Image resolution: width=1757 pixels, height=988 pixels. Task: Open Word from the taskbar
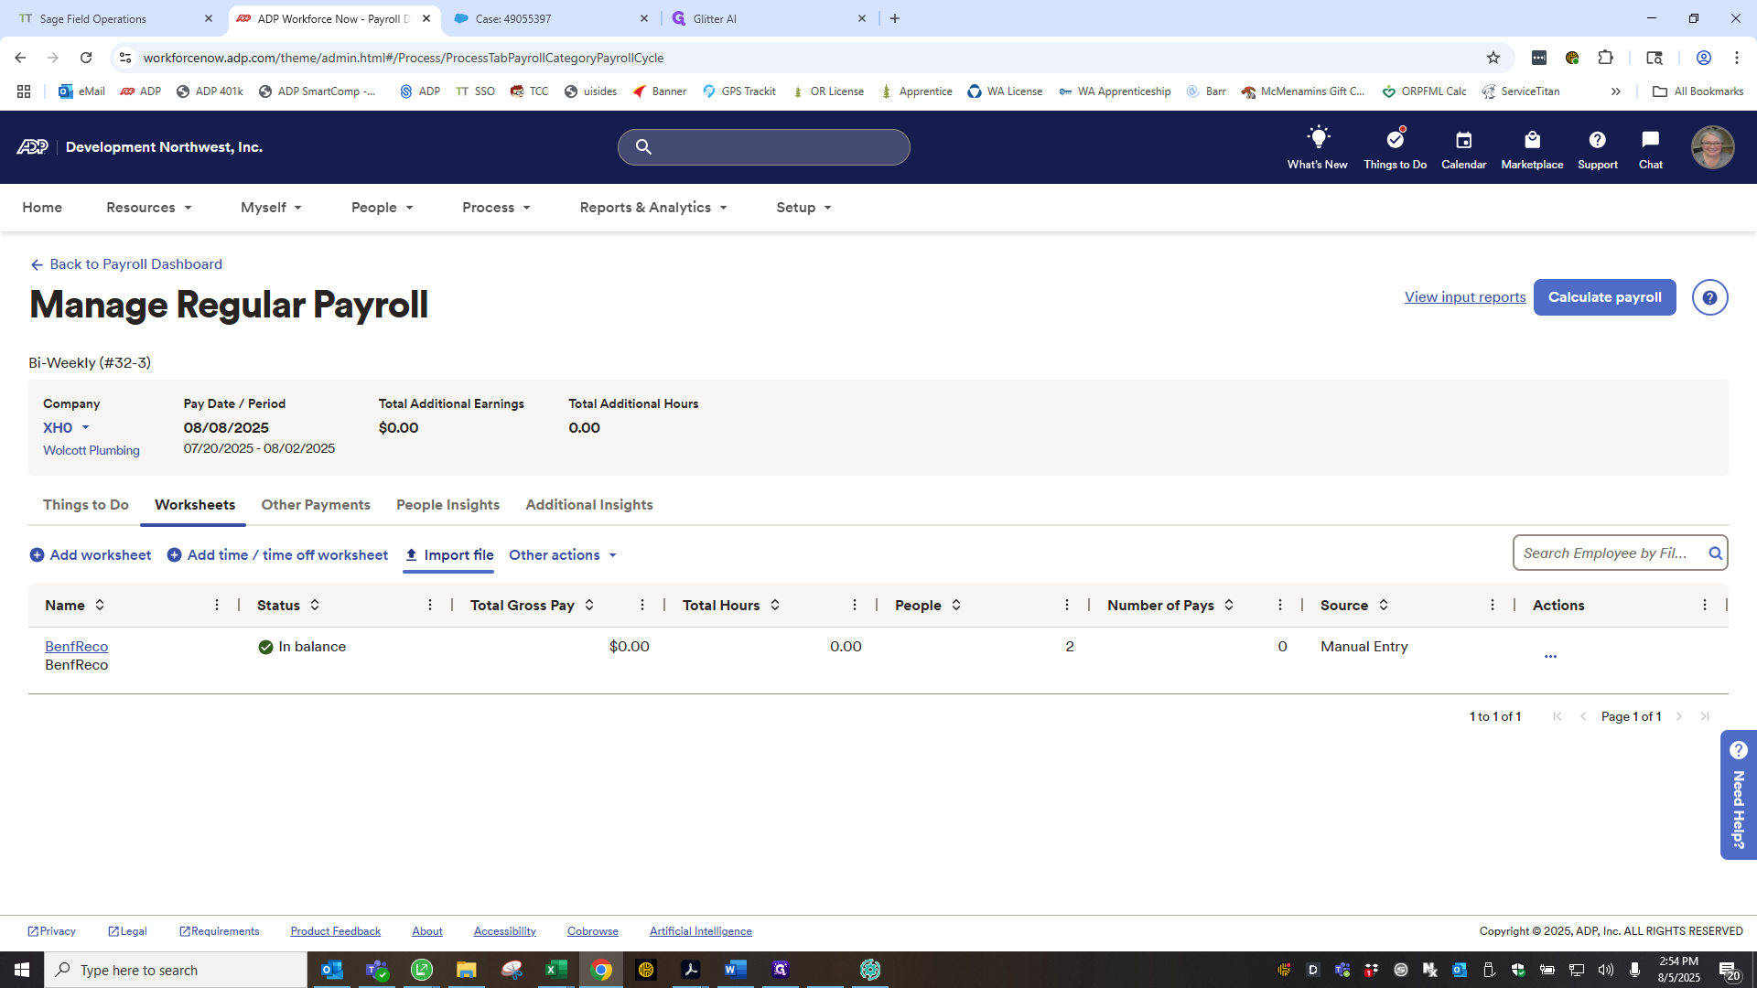[735, 970]
